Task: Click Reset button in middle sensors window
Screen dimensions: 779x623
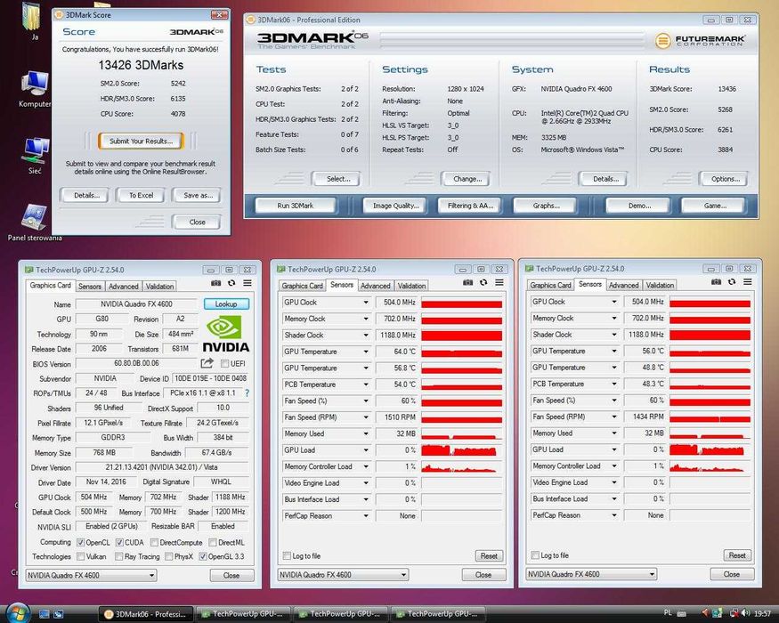Action: (x=489, y=556)
